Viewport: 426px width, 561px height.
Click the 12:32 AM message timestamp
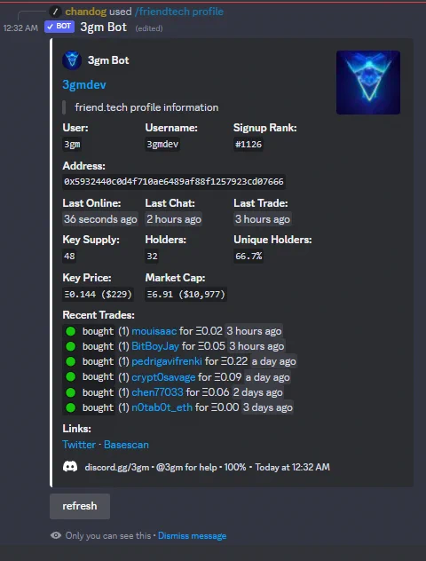pos(20,28)
